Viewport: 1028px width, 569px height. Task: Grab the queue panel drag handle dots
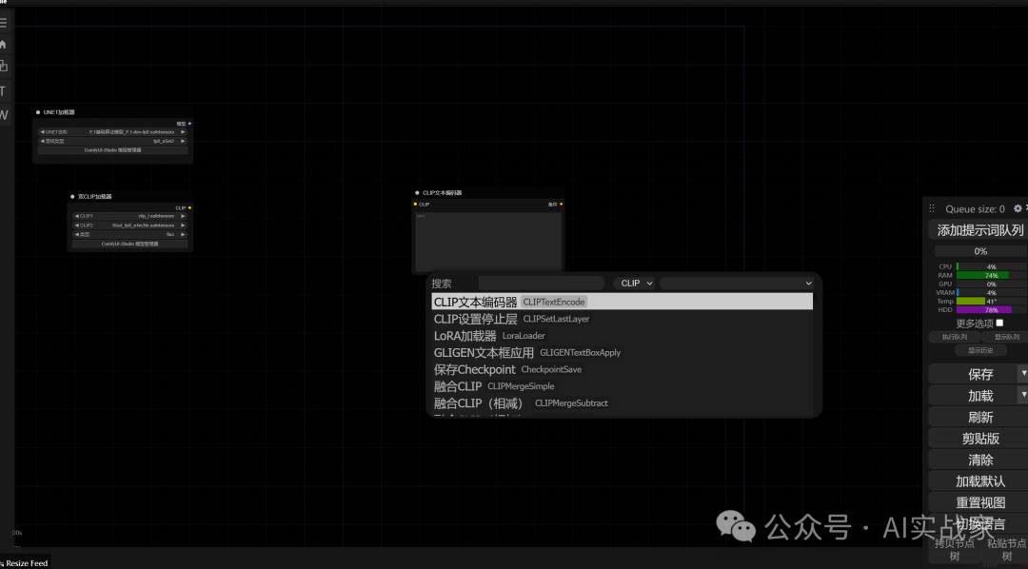point(932,208)
